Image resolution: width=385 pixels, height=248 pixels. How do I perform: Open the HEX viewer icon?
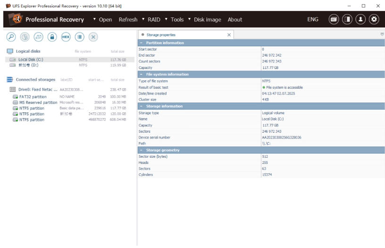(x=66, y=37)
